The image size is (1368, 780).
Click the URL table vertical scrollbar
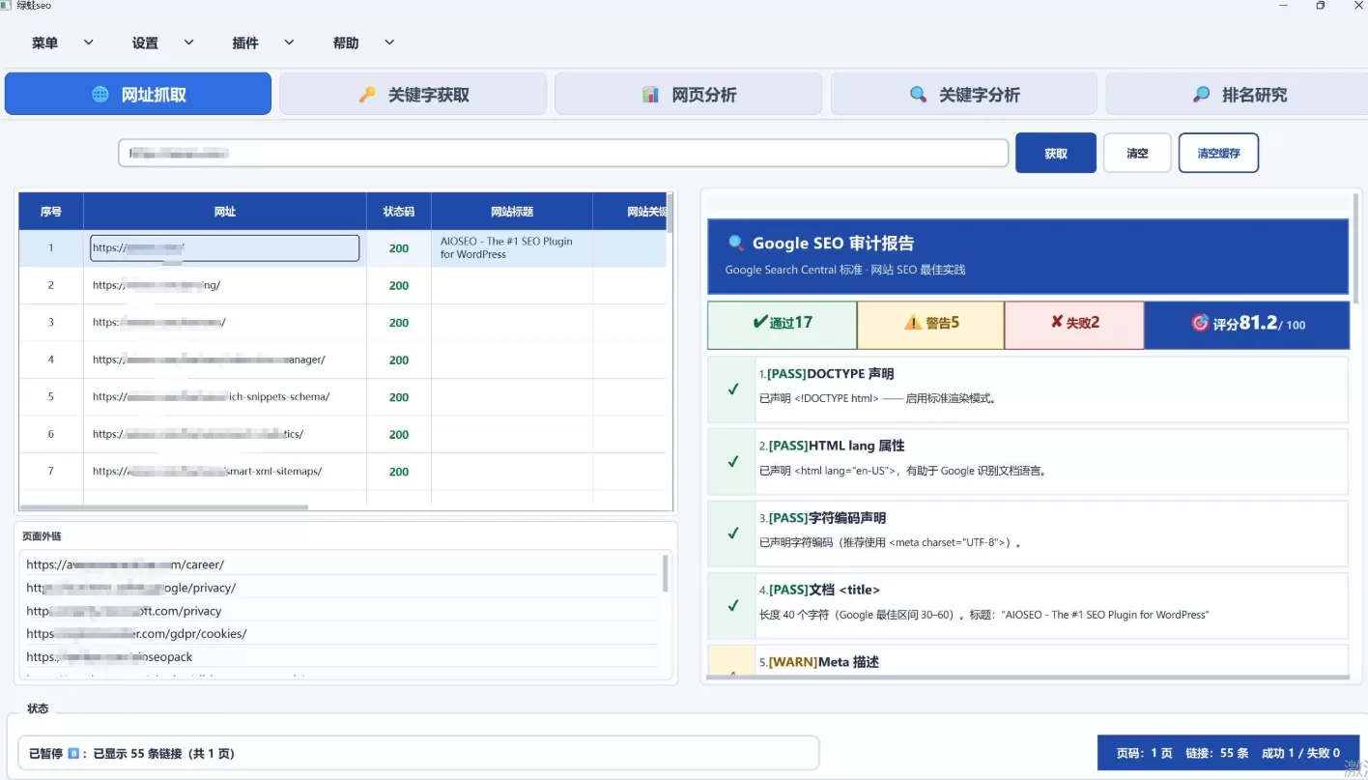670,212
